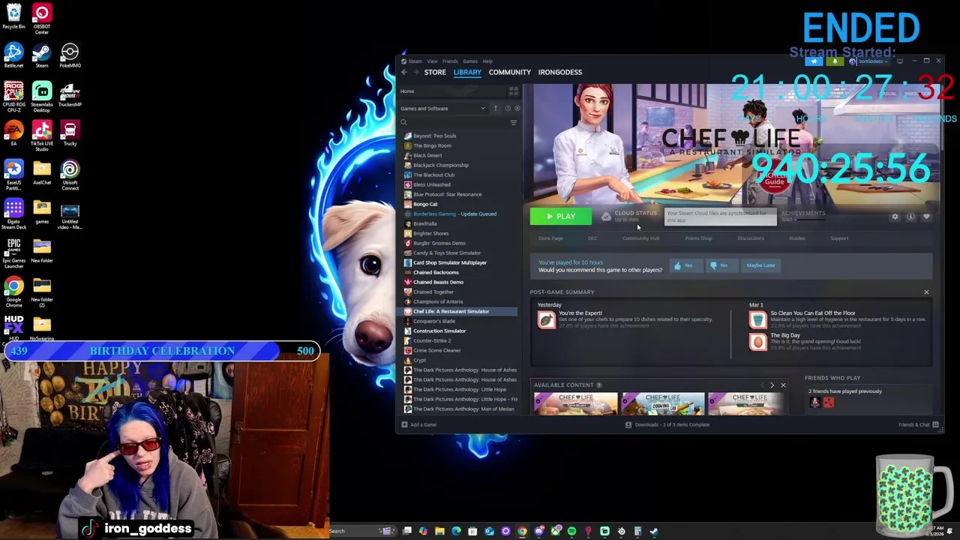960x540 pixels.
Task: Show next available content arrow
Action: 772,385
